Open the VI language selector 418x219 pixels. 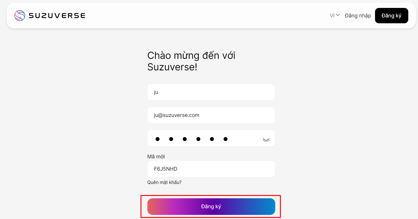click(x=332, y=16)
